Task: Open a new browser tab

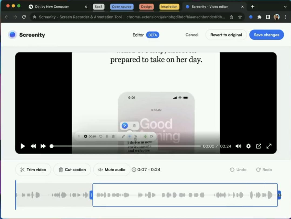Action: [252, 7]
